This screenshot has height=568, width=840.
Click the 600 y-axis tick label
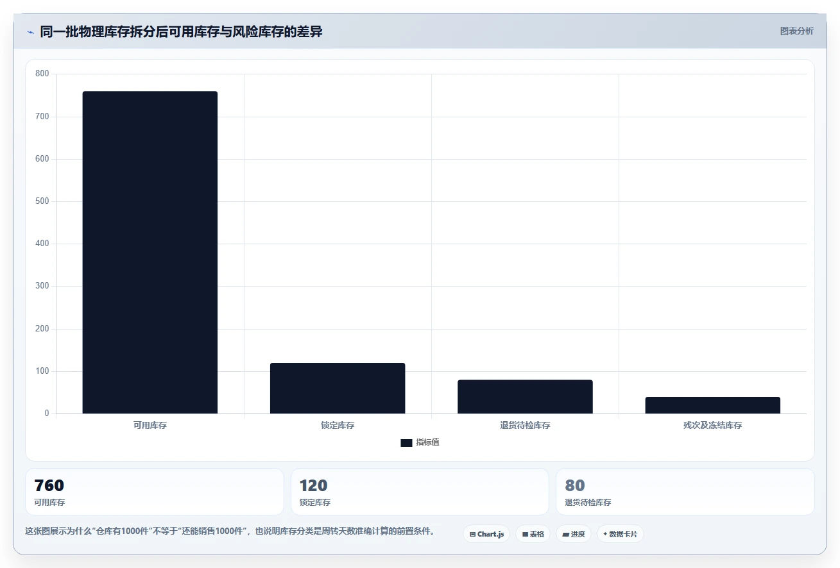pyautogui.click(x=42, y=159)
